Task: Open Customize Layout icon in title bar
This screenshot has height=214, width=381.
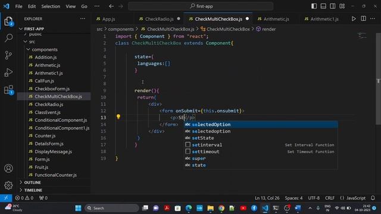Action: (342, 7)
